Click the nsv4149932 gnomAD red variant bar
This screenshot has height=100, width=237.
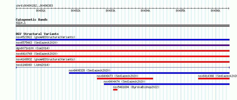[122, 62]
